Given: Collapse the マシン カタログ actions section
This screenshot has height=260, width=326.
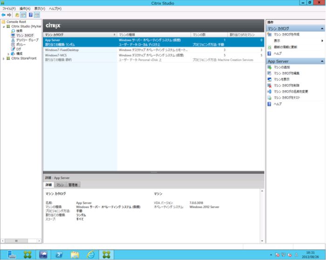Looking at the screenshot, I should [x=322, y=29].
